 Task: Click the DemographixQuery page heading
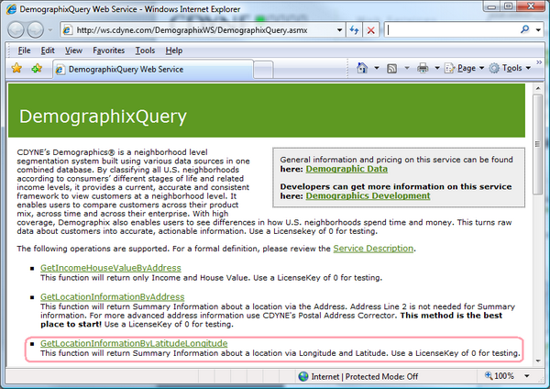pyautogui.click(x=103, y=117)
